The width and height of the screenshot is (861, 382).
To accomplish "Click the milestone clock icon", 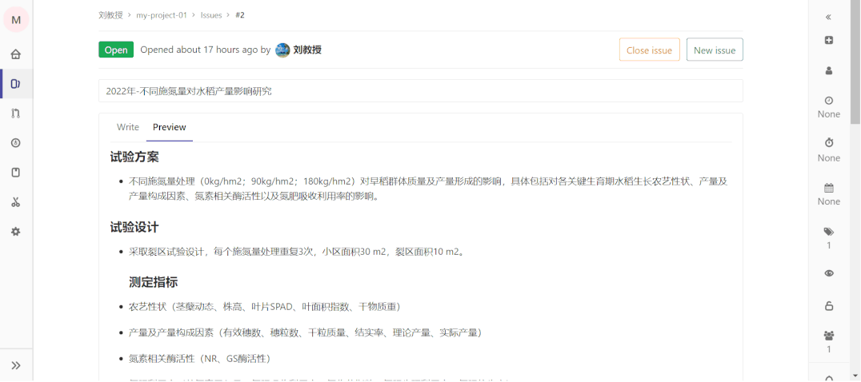I will 829,101.
